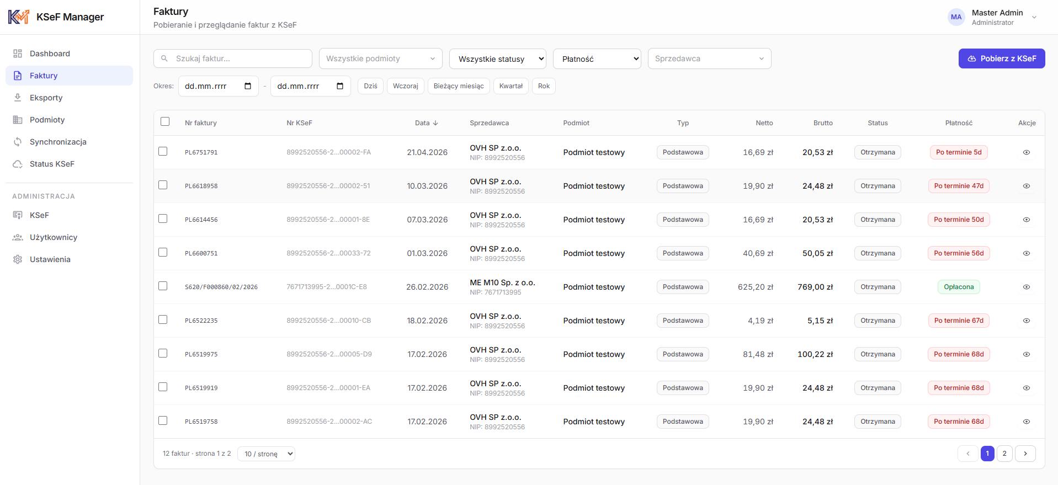View invoice PL6600751 with eye icon
1058x485 pixels.
(1027, 253)
